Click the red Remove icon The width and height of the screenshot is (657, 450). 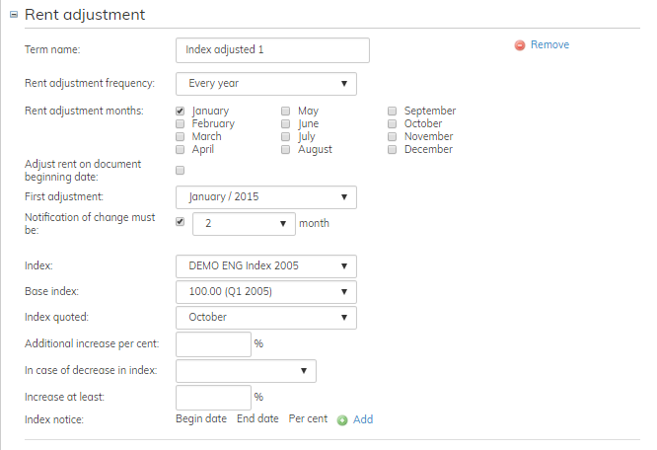(519, 45)
